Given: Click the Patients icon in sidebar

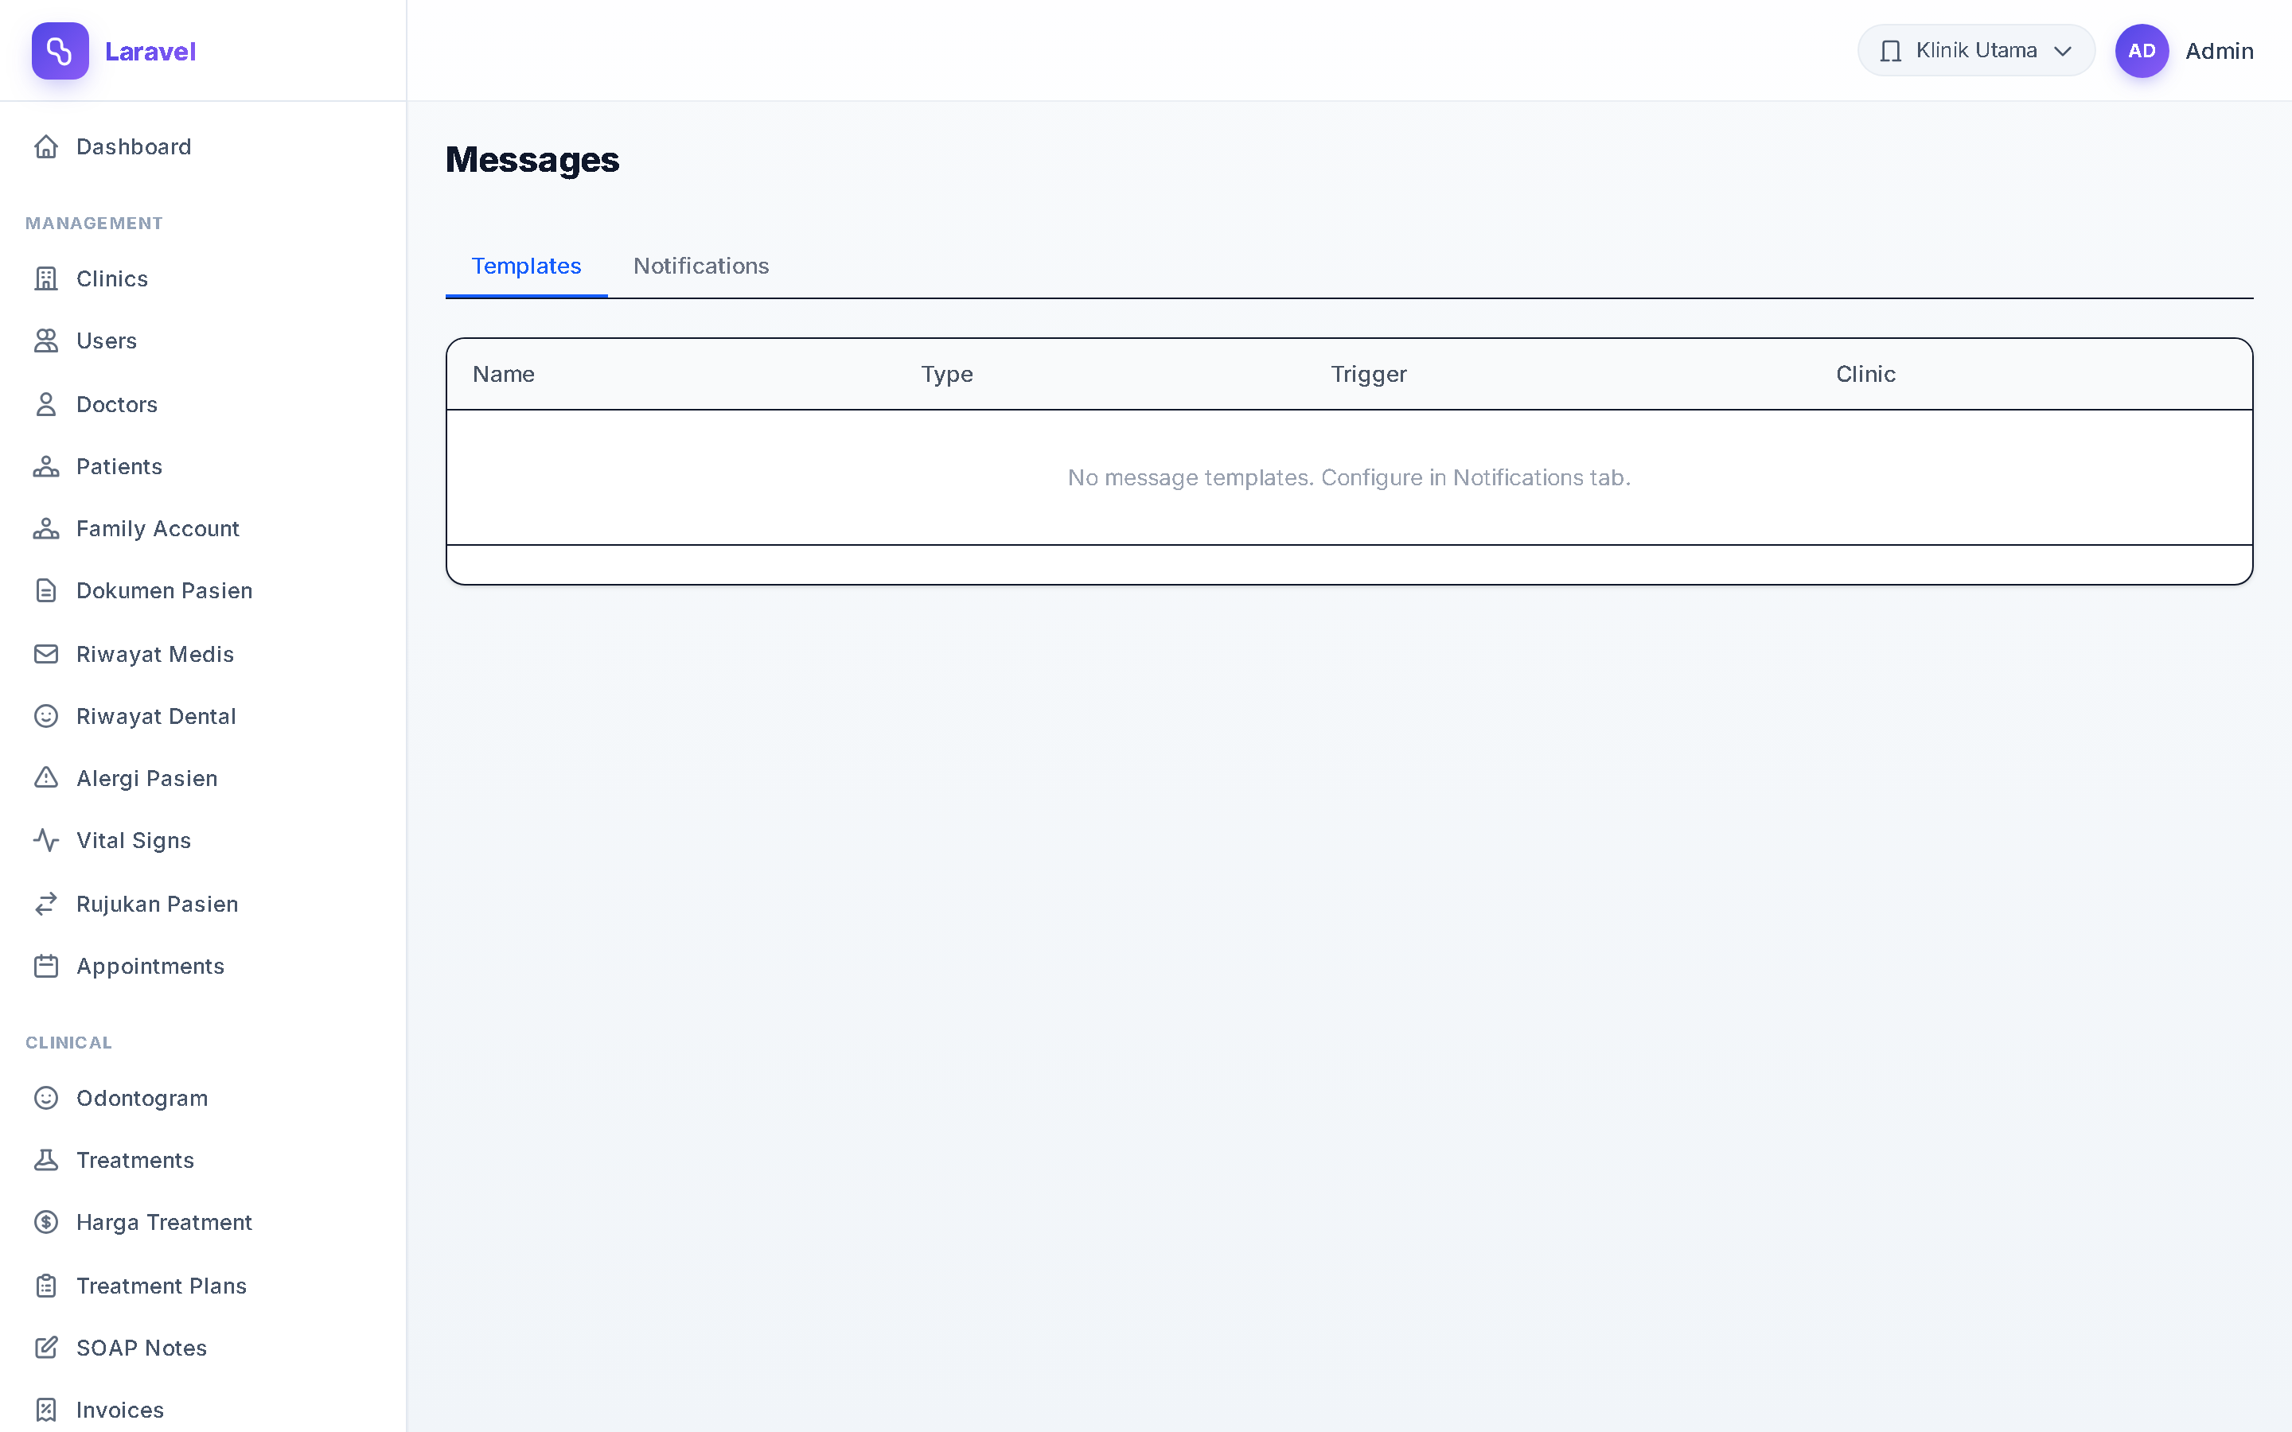Looking at the screenshot, I should tap(46, 467).
